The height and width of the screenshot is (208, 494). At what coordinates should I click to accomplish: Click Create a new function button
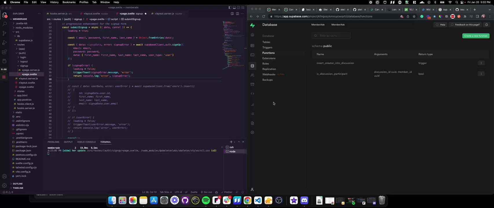point(476,36)
